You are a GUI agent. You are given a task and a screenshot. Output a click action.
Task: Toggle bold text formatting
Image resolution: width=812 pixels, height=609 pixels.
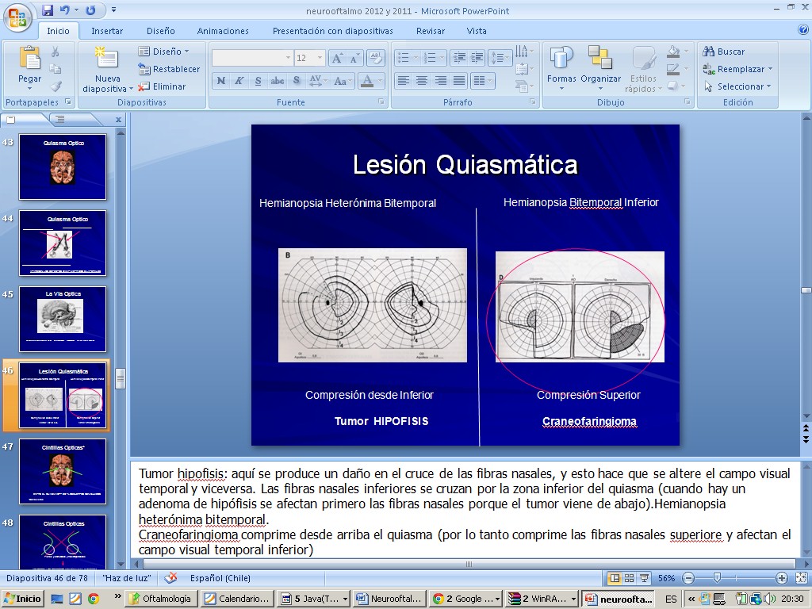[x=221, y=81]
